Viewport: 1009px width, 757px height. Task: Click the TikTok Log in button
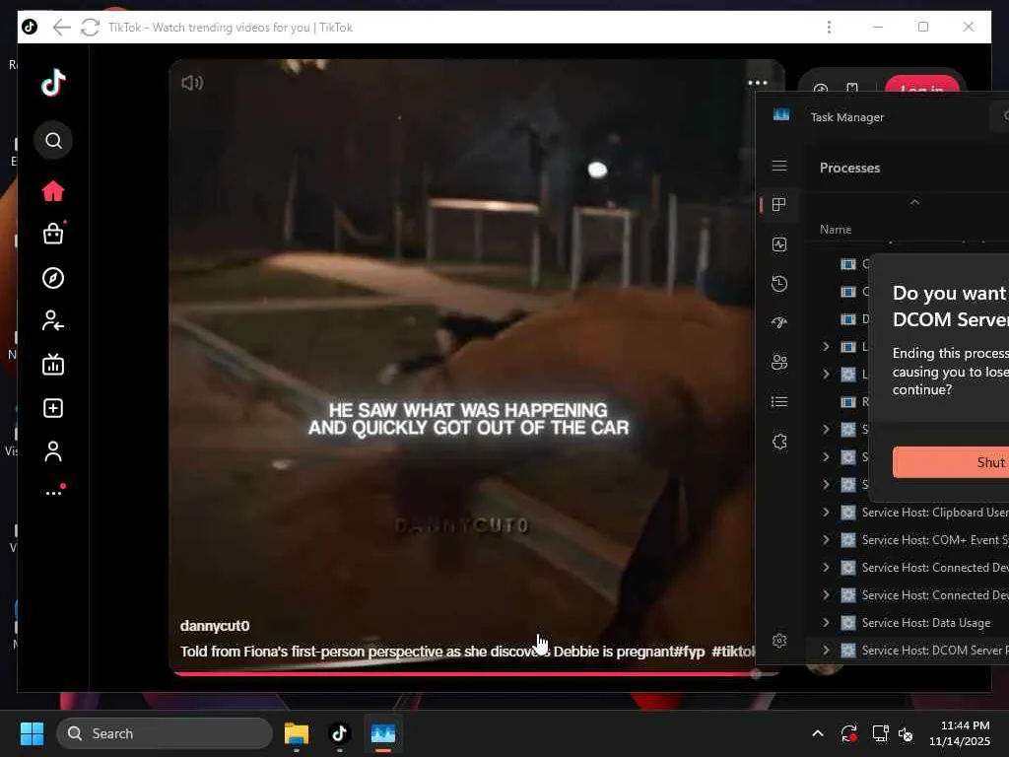click(x=921, y=85)
